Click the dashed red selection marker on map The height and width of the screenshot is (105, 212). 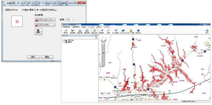coord(155,67)
